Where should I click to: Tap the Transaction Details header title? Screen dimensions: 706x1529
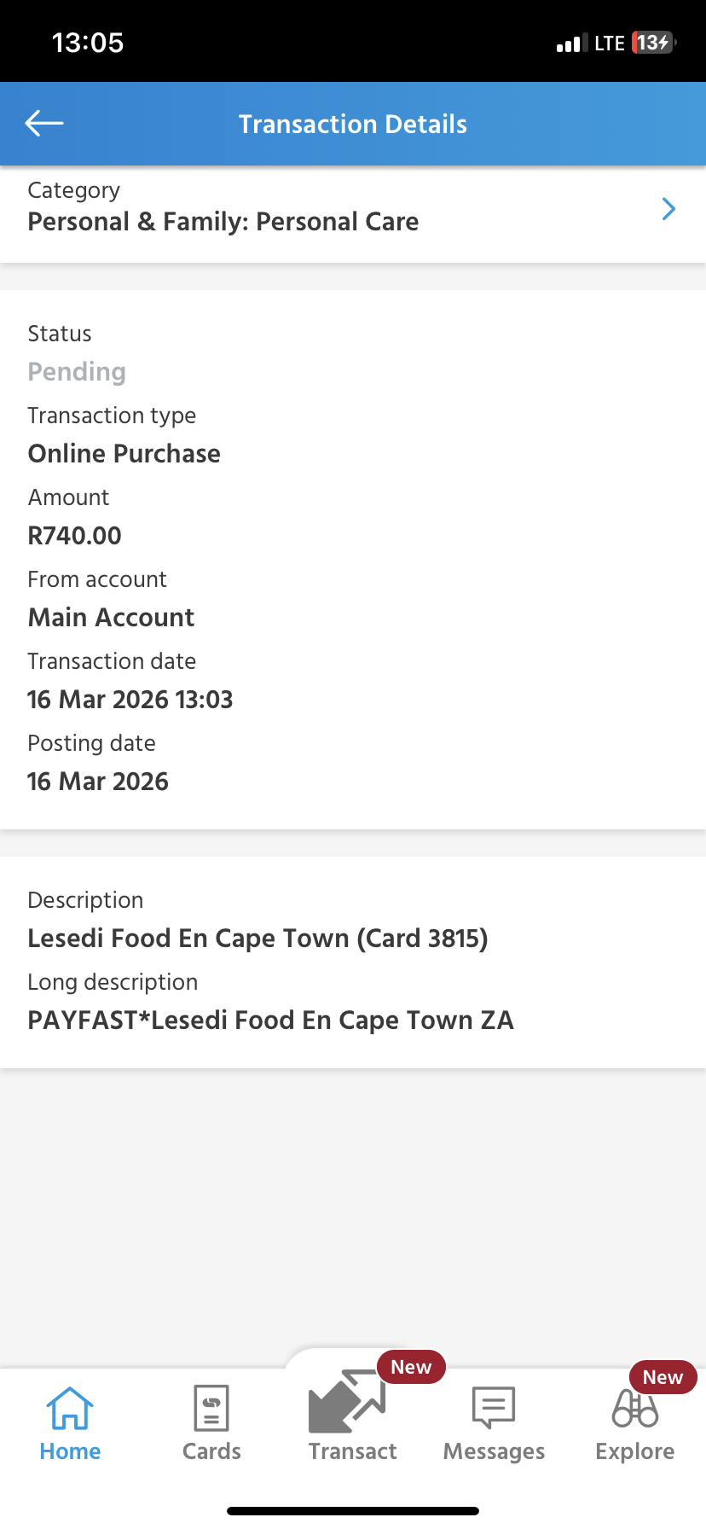[x=353, y=125]
